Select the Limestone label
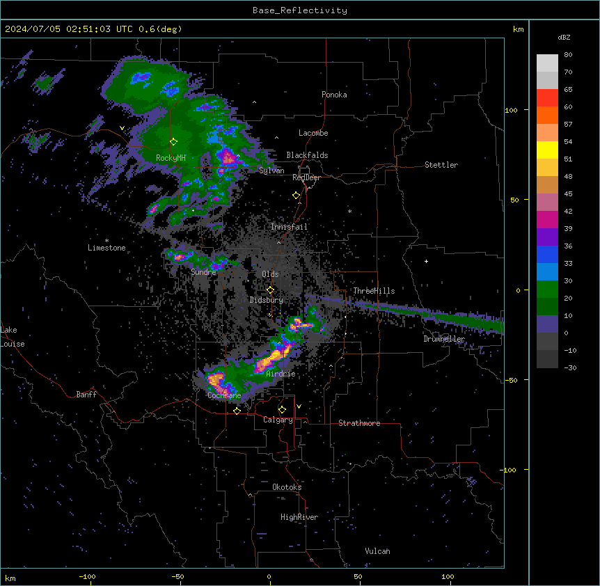 106,248
